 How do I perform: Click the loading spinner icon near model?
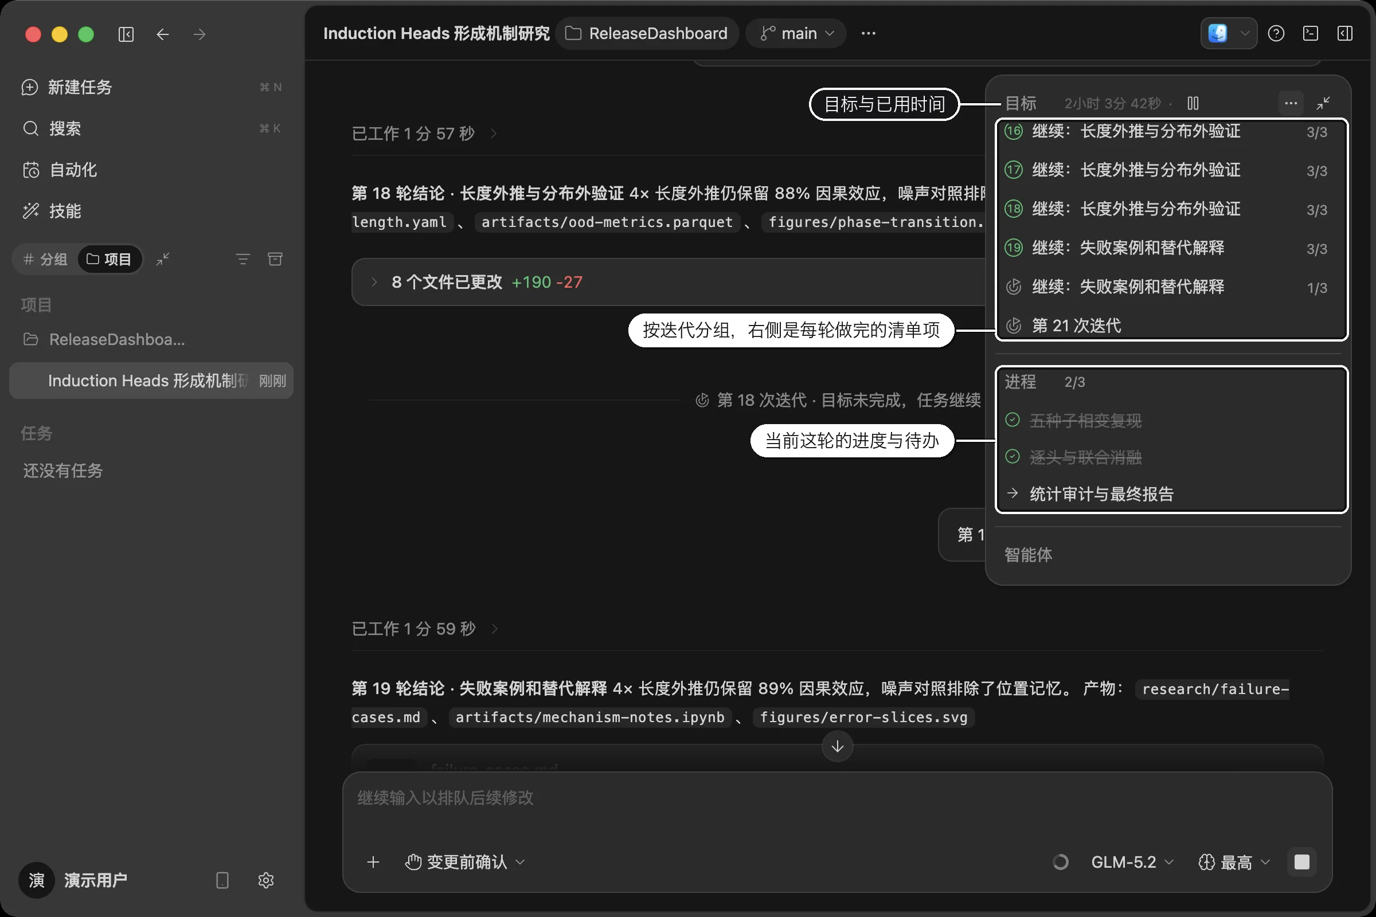pos(1060,862)
